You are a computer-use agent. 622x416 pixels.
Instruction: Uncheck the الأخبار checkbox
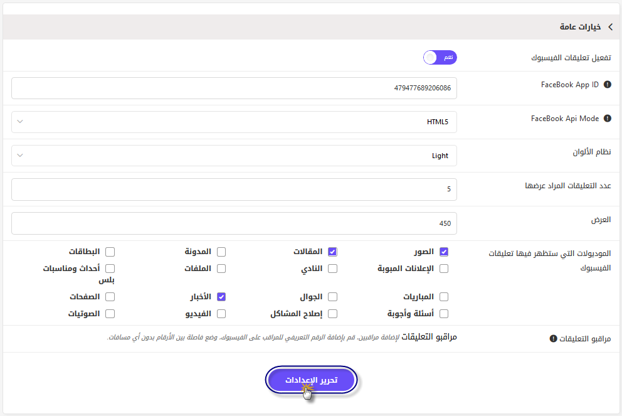pyautogui.click(x=221, y=297)
